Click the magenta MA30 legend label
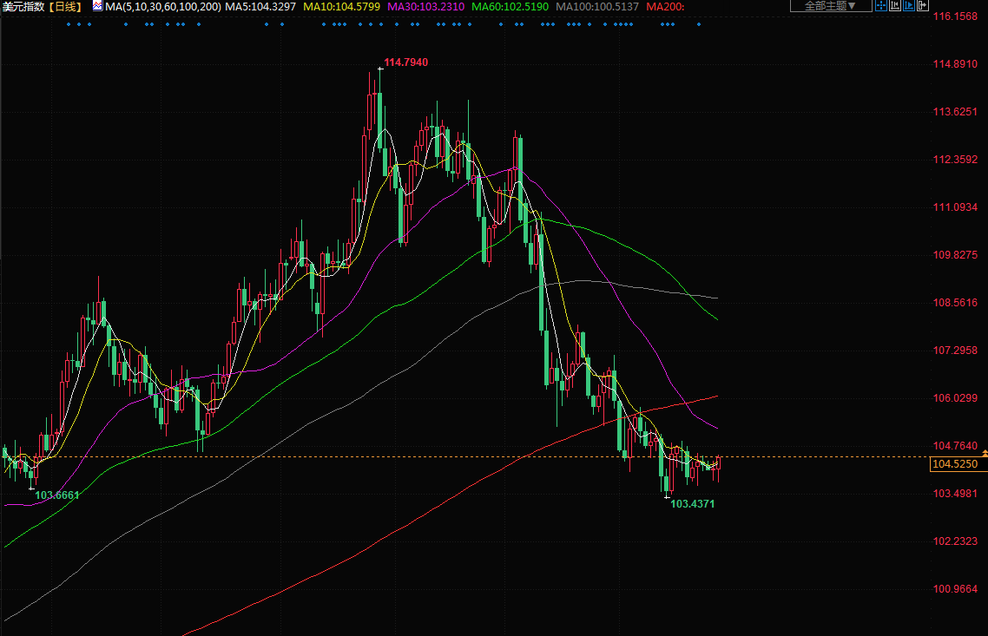Viewport: 988px width, 636px height. click(425, 7)
